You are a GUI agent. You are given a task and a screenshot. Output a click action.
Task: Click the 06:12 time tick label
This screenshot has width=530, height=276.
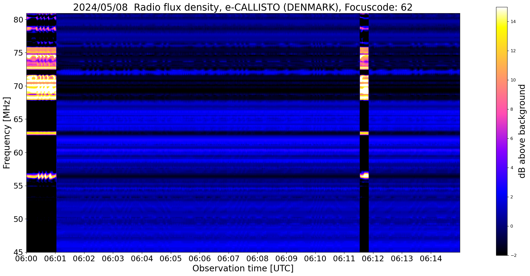click(x=373, y=259)
